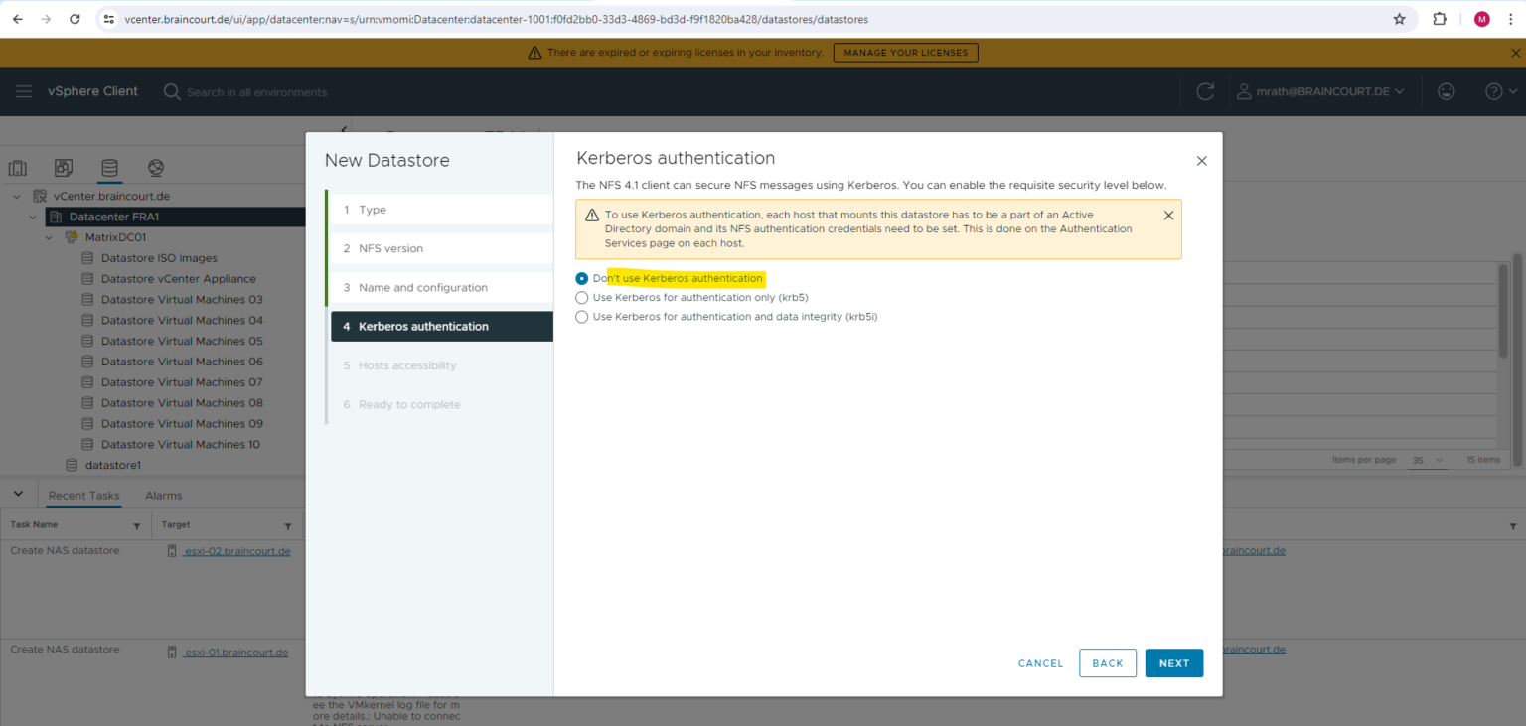Select step 4 Kerberos authentication
This screenshot has width=1526, height=726.
[441, 327]
